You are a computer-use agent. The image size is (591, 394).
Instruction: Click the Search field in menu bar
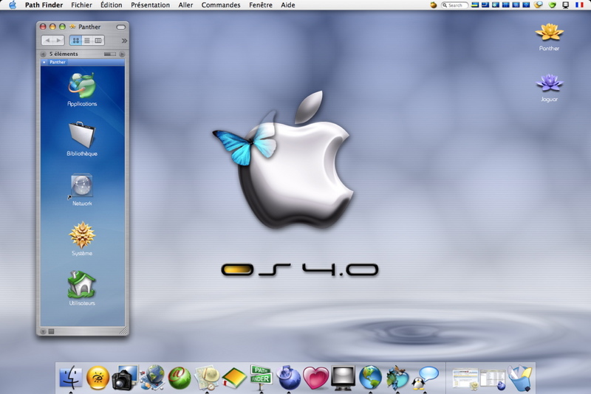click(454, 5)
